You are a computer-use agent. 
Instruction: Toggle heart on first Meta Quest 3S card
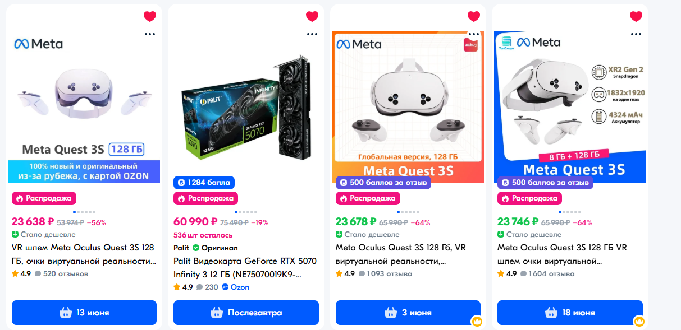pyautogui.click(x=150, y=16)
